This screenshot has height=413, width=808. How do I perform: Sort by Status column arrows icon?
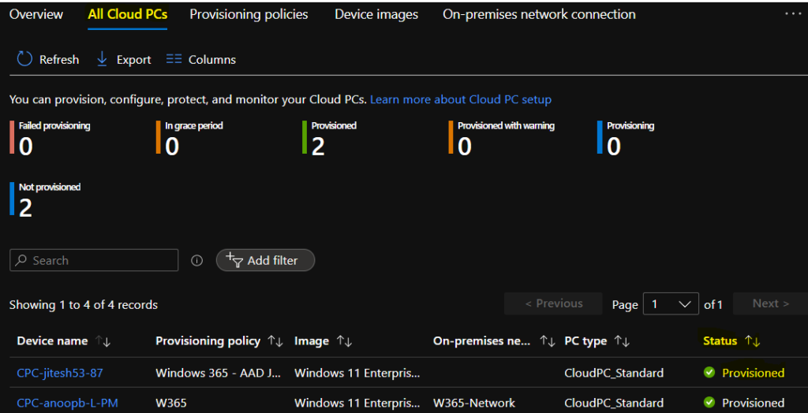pyautogui.click(x=752, y=341)
